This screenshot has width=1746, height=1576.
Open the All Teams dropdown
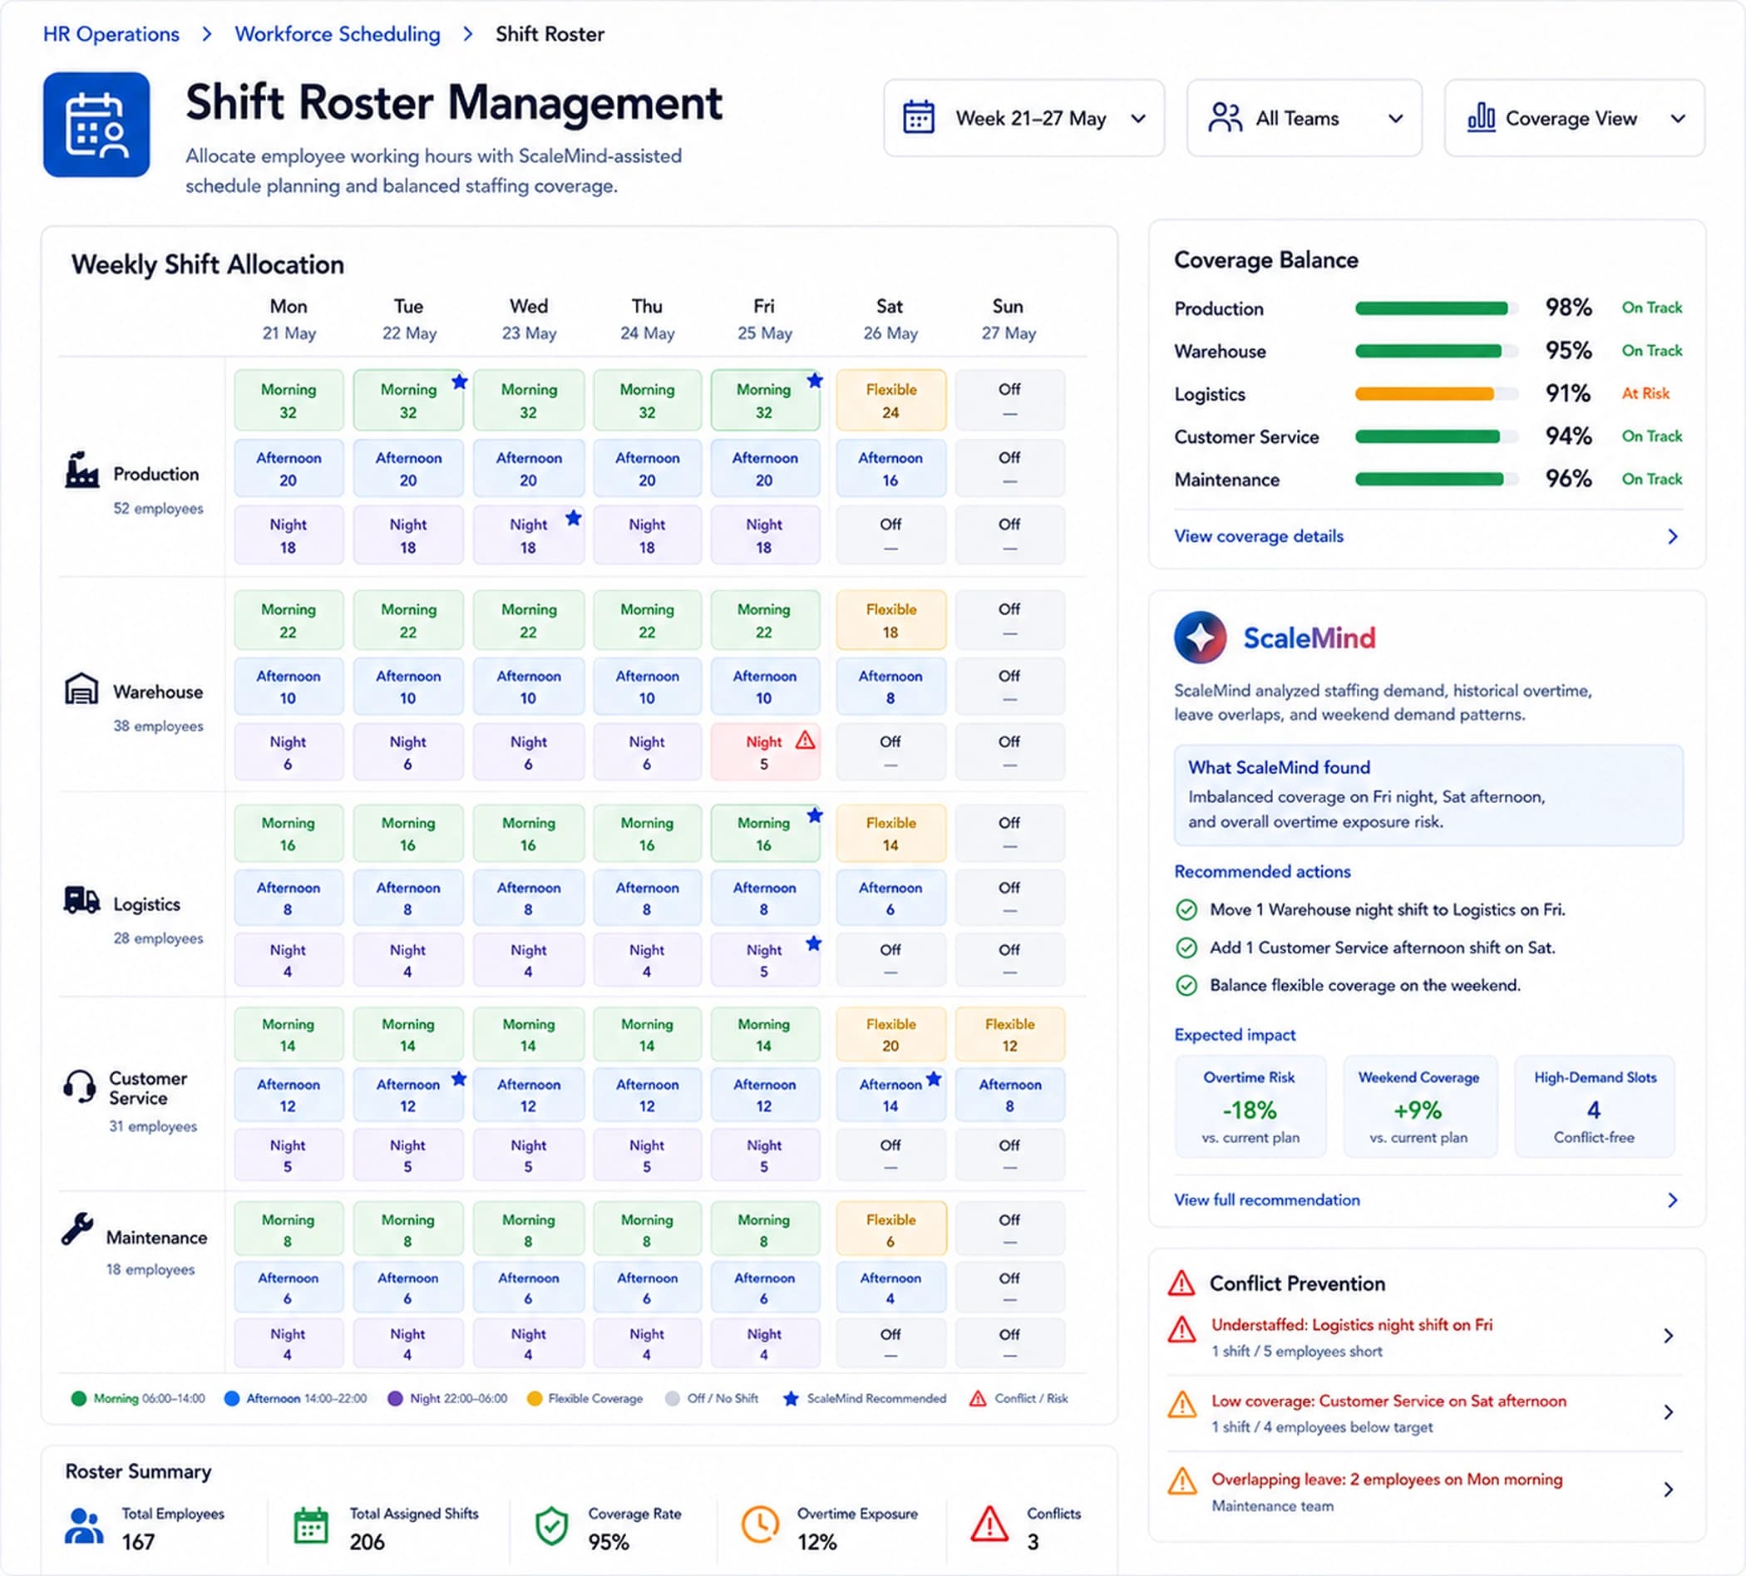click(1304, 118)
